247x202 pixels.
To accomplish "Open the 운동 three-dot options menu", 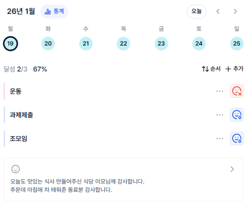I will (x=220, y=91).
